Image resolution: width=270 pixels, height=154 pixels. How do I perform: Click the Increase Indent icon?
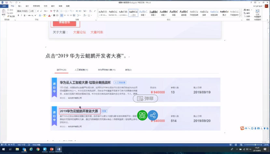tap(80, 11)
